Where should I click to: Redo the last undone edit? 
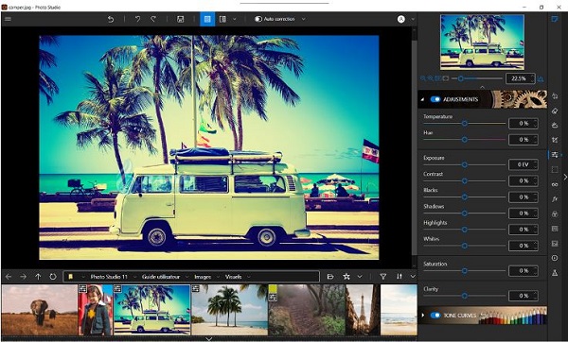coord(153,19)
